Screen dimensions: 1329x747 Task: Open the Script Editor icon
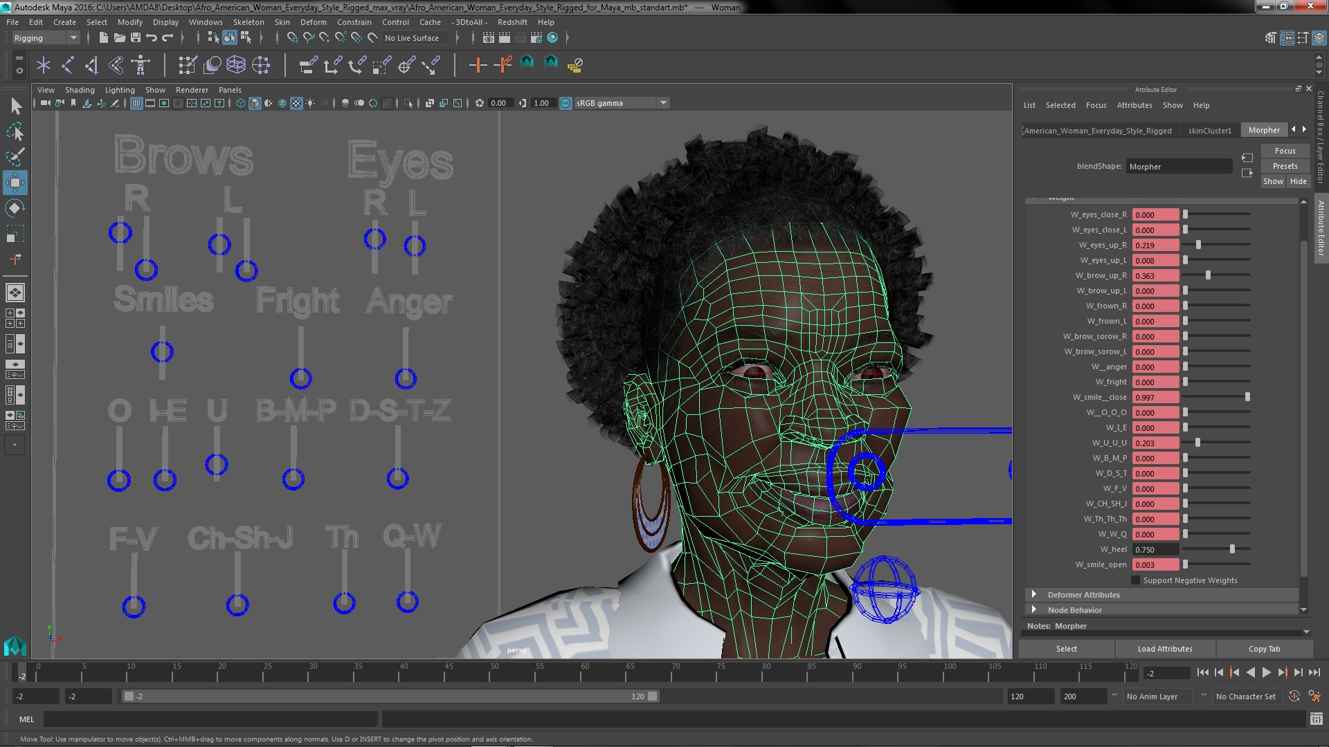(x=1317, y=719)
